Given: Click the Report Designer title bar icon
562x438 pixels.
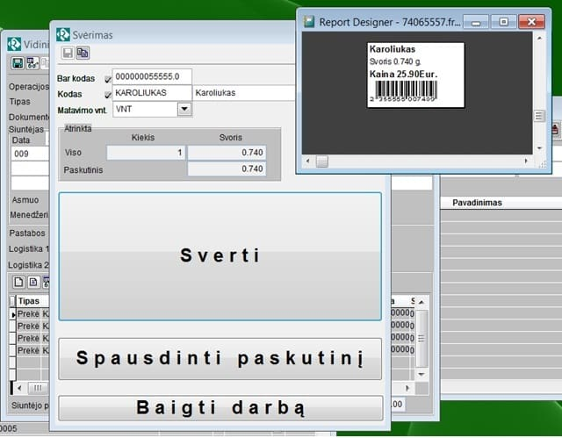Looking at the screenshot, I should 309,21.
